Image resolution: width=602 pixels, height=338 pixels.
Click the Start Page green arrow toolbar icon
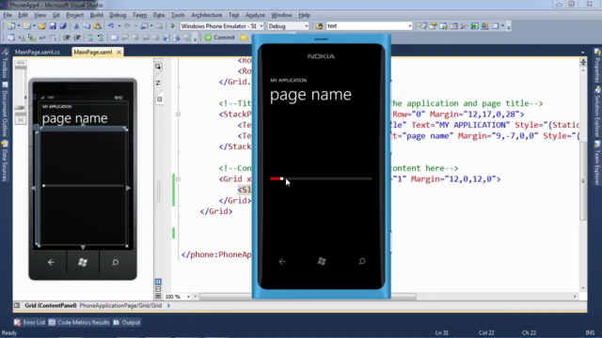474,26
